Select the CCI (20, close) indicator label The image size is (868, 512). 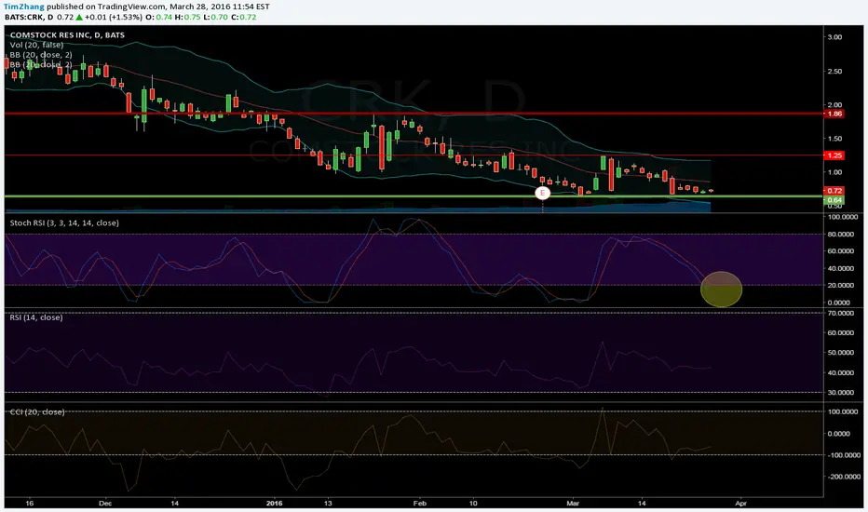(x=36, y=411)
